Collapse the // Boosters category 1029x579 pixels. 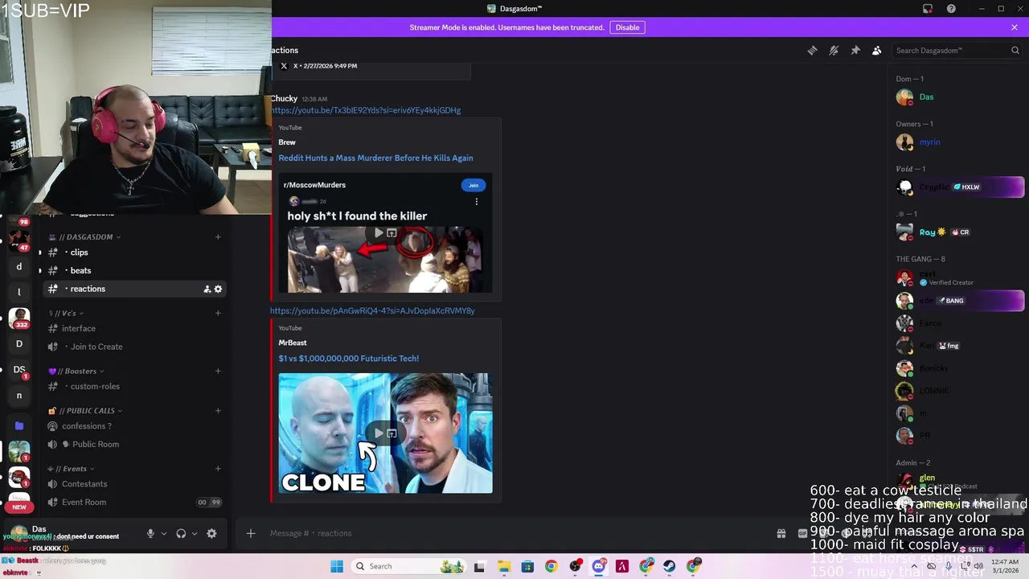tap(76, 371)
